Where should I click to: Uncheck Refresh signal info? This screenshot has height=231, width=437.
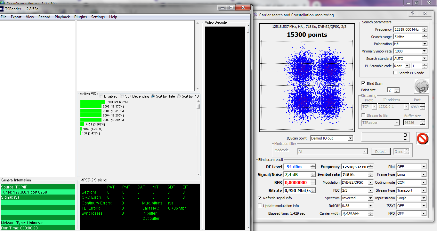pyautogui.click(x=260, y=198)
